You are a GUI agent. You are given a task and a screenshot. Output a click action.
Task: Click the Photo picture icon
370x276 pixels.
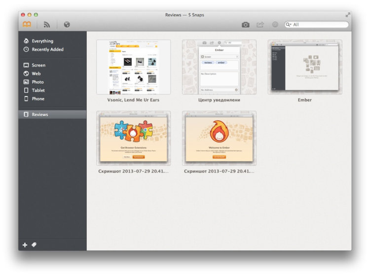[x=26, y=82]
